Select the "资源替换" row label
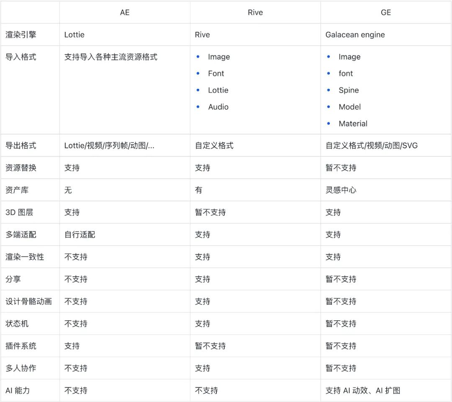452x402 pixels. [x=21, y=168]
